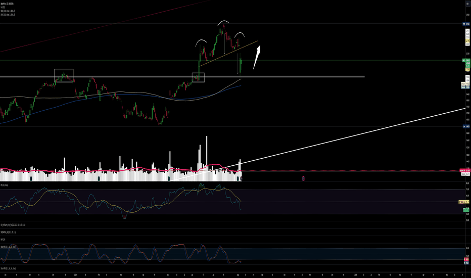
Task: Open the price scale currency button
Action: [x=467, y=4]
